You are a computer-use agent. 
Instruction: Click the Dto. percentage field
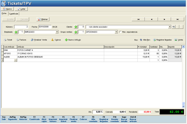click(98, 112)
